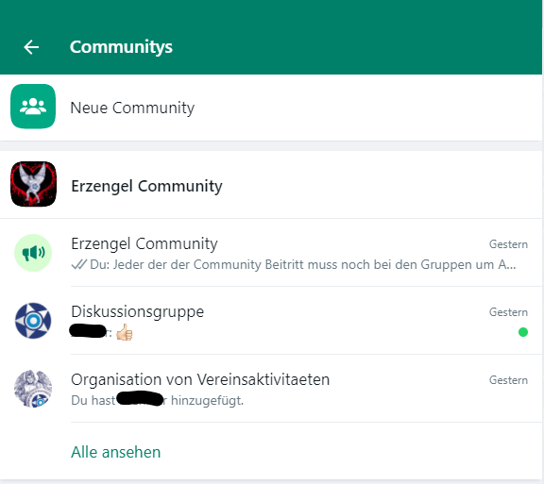The height and width of the screenshot is (484, 544).
Task: Go back using the arrow icon
Action: pos(31,47)
